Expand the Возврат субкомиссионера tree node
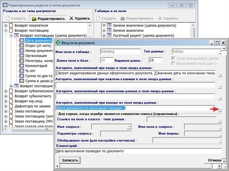Screen dimensions: 229x171 6,91
